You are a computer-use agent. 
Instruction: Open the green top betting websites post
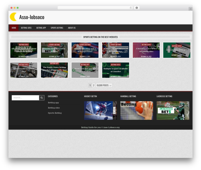pyautogui.click(x=177, y=50)
